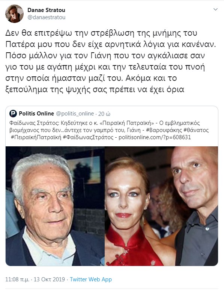Click the main tweet's Greek text body
The height and width of the screenshot is (290, 224).
(x=111, y=61)
